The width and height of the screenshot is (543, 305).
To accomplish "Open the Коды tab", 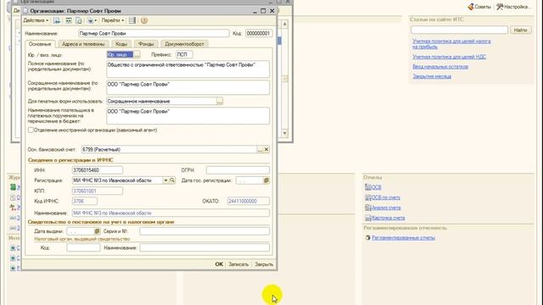I will (121, 44).
